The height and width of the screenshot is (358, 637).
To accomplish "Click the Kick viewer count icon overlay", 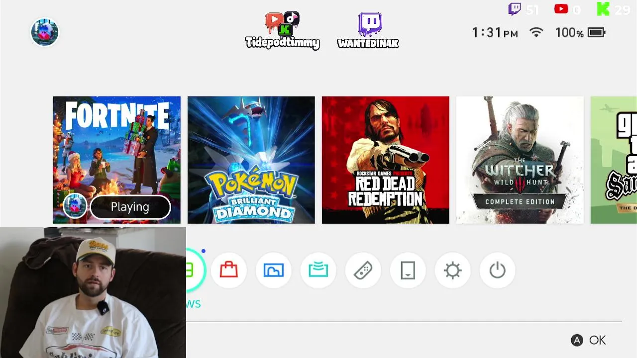I will pyautogui.click(x=603, y=9).
